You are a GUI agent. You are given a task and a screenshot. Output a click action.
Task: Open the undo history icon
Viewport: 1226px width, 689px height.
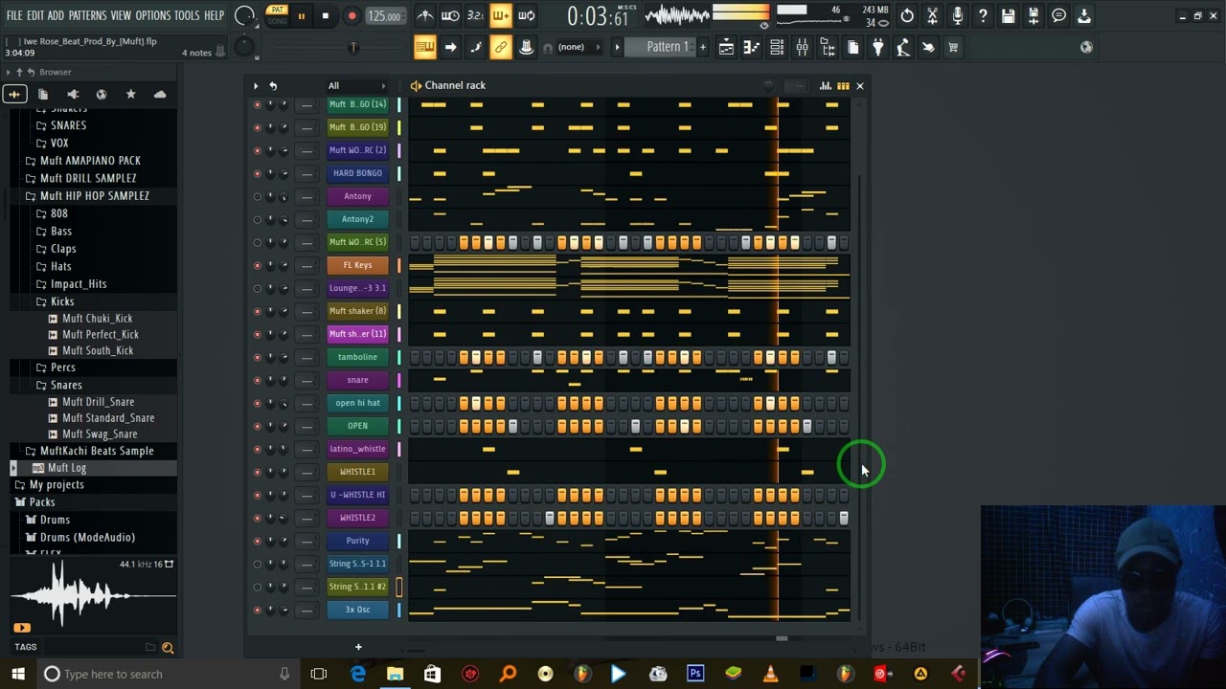pos(907,15)
